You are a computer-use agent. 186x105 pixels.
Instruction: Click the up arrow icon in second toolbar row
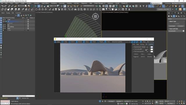click(x=126, y=9)
